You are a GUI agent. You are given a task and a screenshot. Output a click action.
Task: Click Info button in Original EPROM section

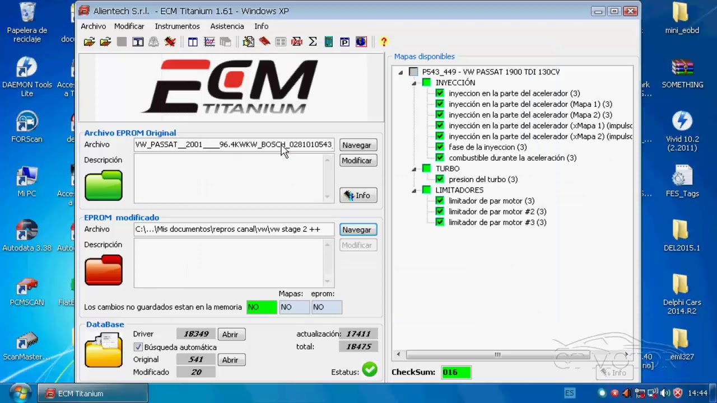[358, 195]
